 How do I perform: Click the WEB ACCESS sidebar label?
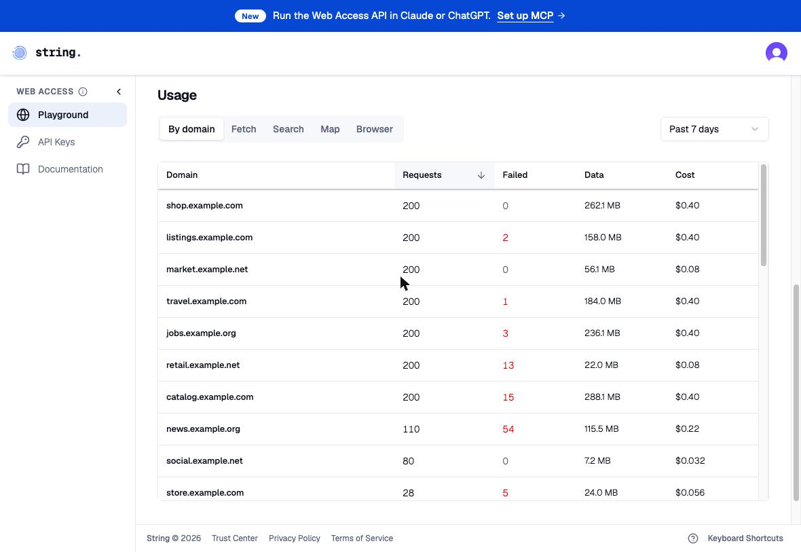[45, 92]
